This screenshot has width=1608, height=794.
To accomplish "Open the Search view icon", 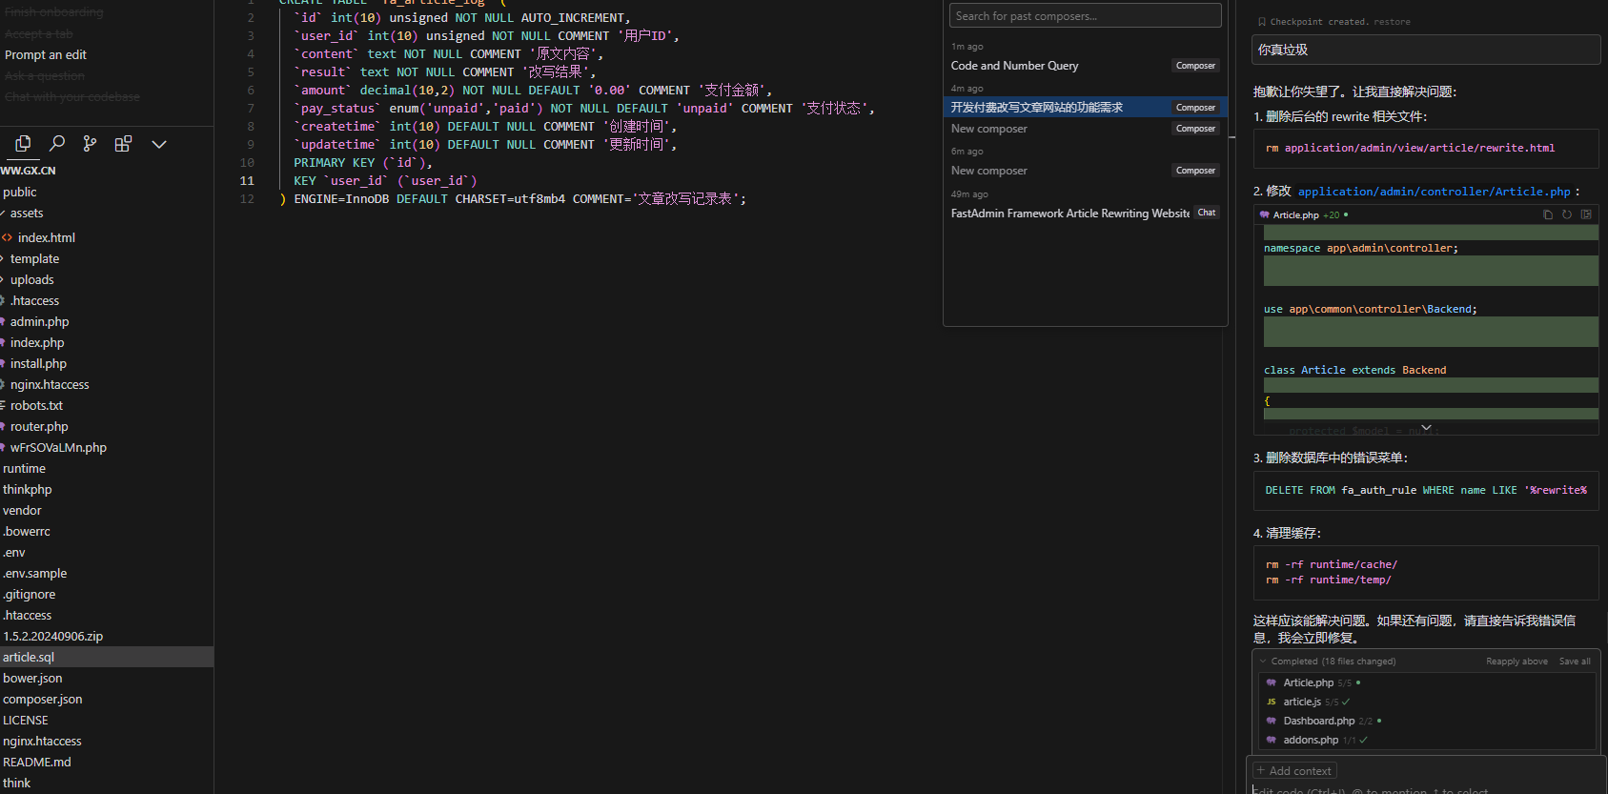I will point(57,143).
